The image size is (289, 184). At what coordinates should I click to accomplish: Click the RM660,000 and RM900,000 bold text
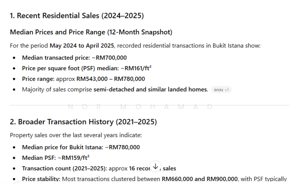point(199,179)
